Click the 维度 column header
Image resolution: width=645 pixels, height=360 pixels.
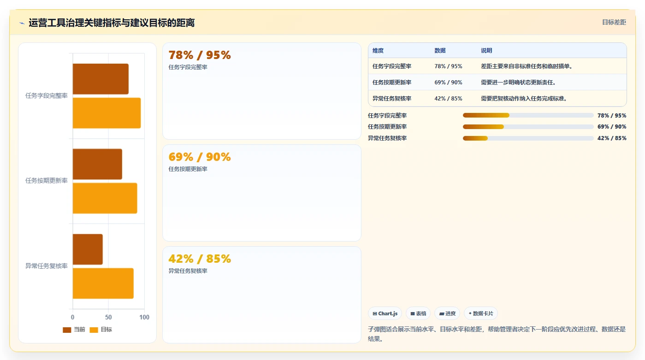pos(378,51)
